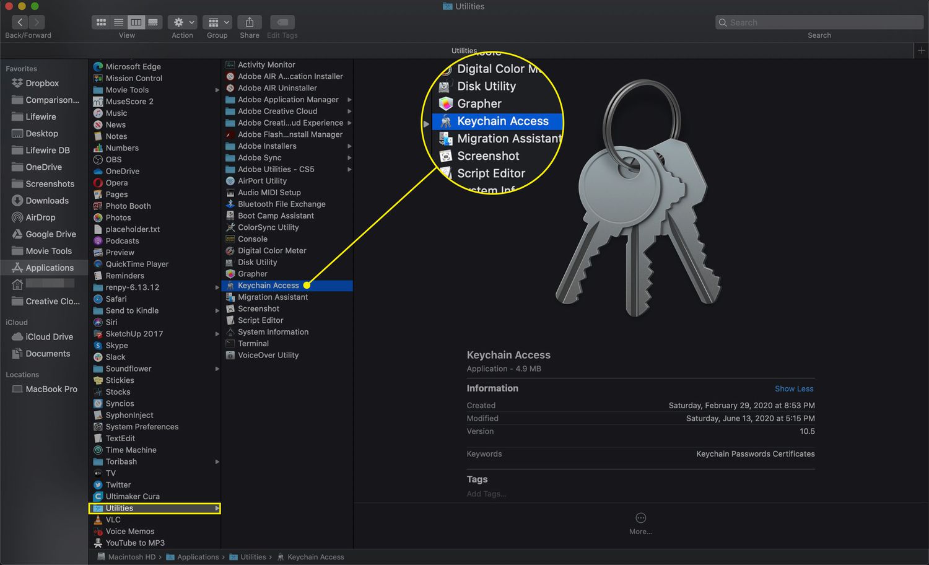Click the Share toolbar button
This screenshot has height=565, width=929.
click(x=250, y=22)
